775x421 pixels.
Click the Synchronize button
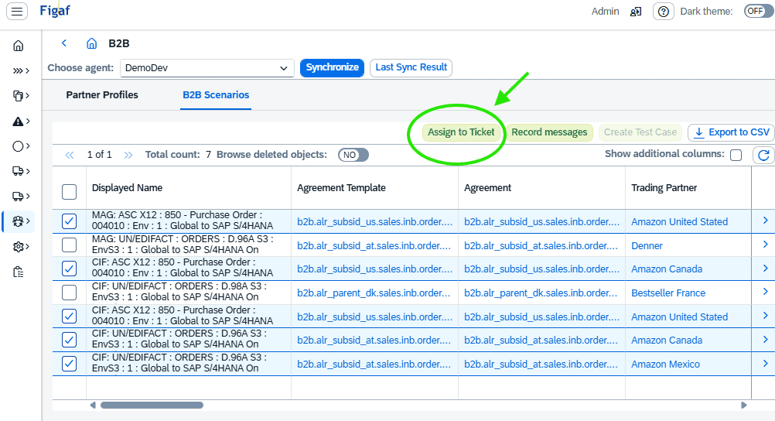[x=332, y=68]
